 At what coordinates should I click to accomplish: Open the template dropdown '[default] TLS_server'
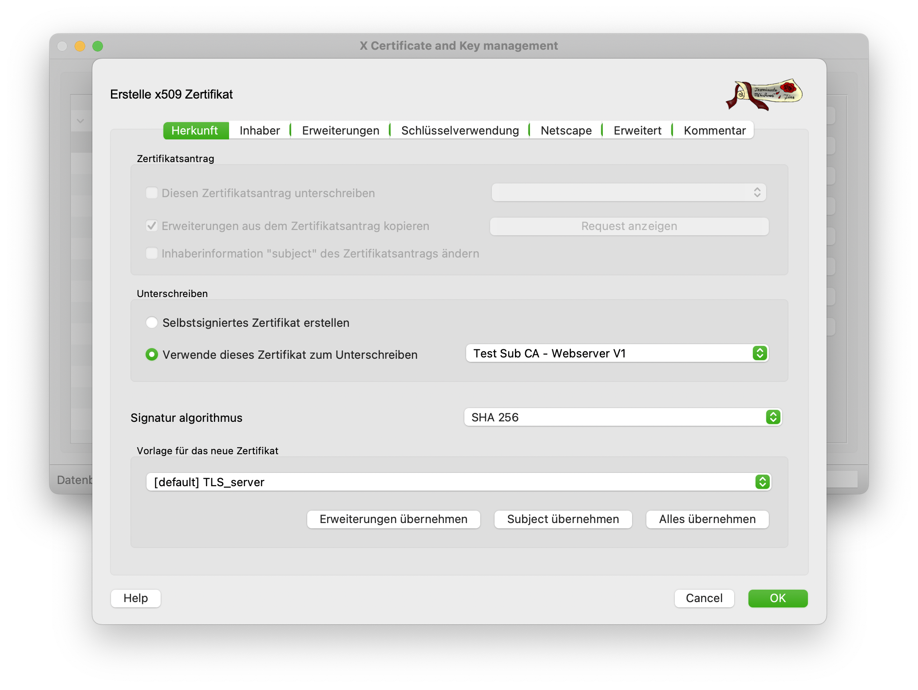tap(459, 482)
